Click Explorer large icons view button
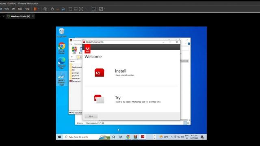 point(188,123)
